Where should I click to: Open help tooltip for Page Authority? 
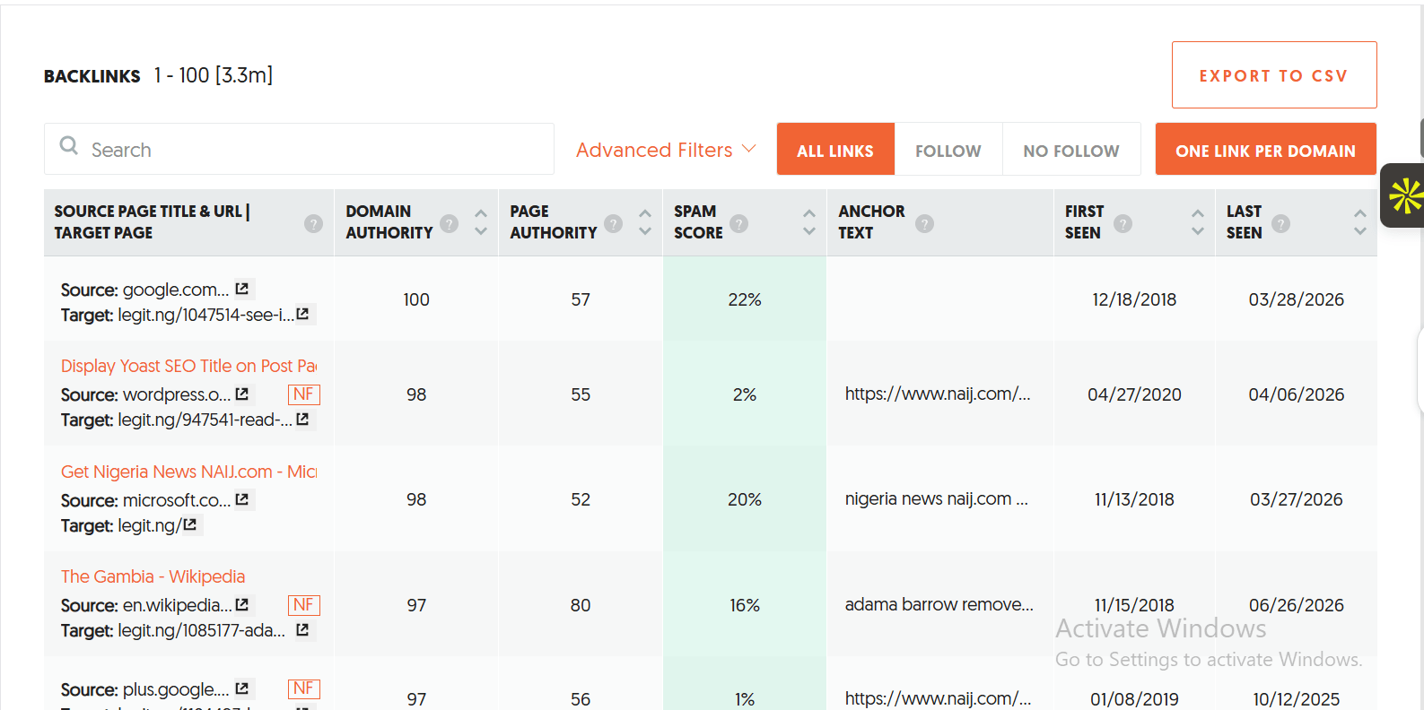pos(614,223)
